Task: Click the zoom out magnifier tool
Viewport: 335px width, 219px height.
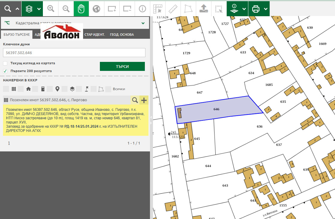Action: coord(66,9)
